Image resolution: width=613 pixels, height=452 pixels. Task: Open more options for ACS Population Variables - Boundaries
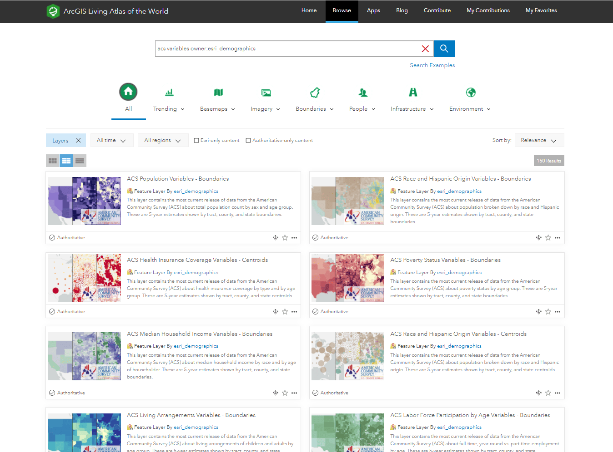(294, 238)
